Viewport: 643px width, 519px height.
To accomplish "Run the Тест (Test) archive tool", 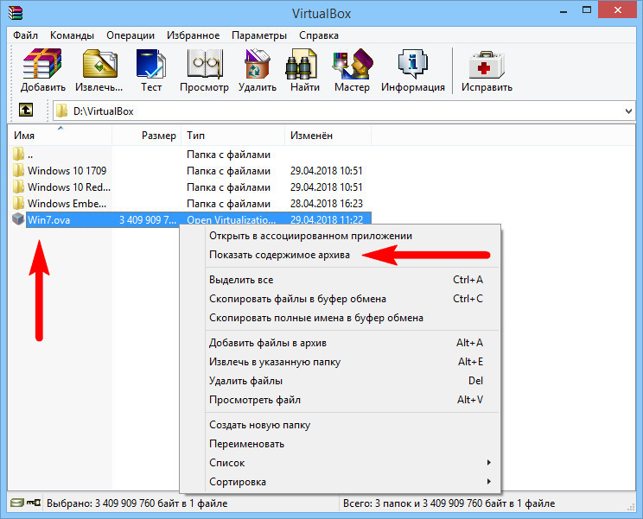I will (x=151, y=64).
